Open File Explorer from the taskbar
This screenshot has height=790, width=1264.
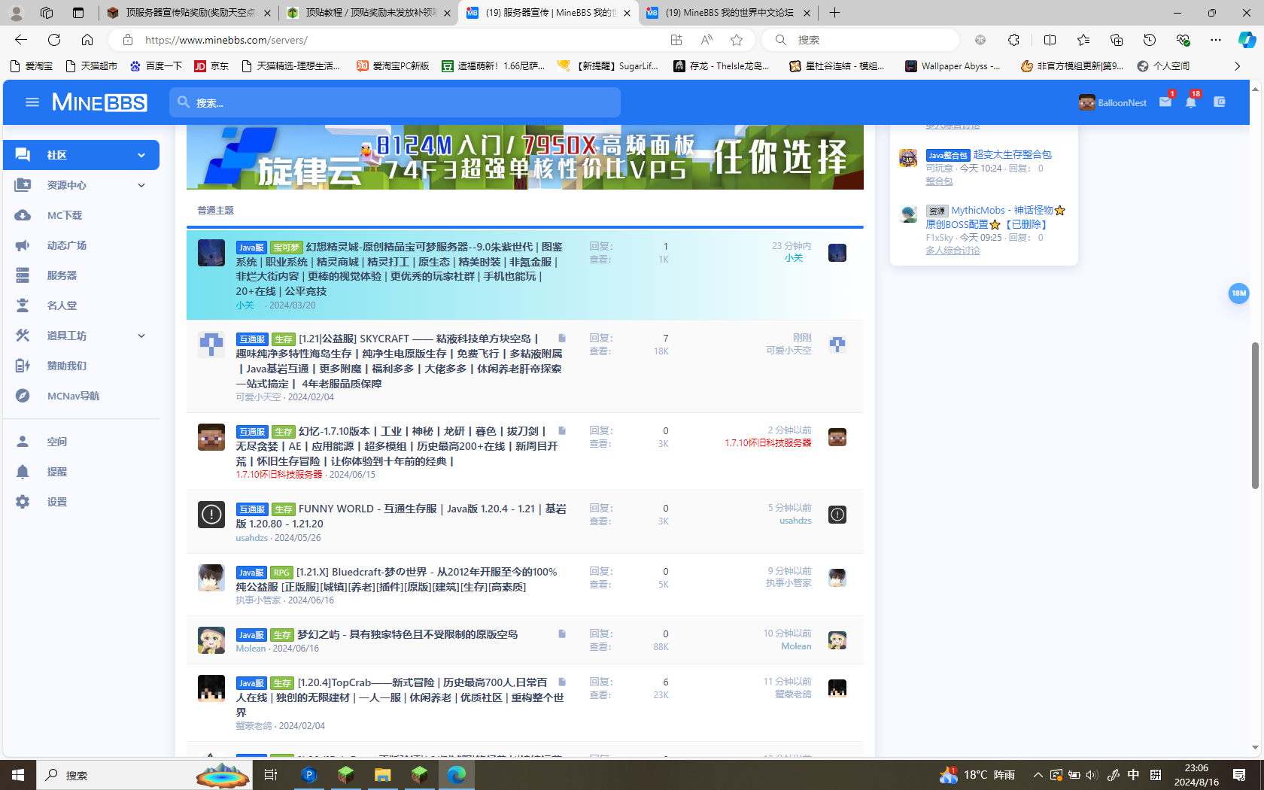(383, 775)
